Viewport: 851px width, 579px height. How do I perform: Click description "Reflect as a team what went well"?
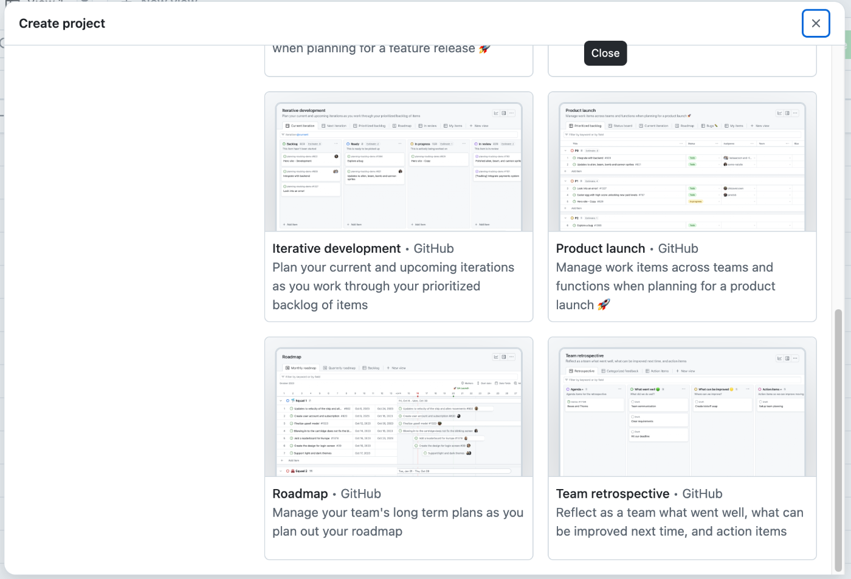pos(680,522)
